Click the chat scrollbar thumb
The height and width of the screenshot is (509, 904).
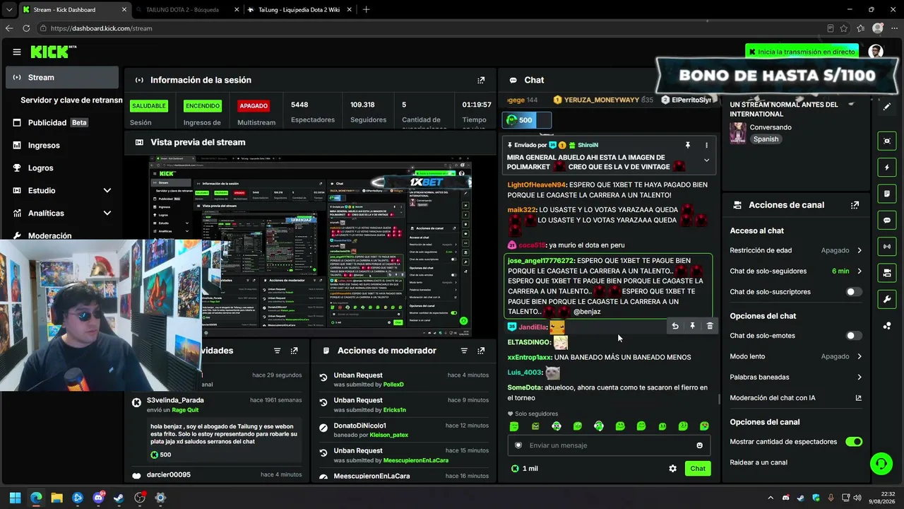click(x=719, y=399)
